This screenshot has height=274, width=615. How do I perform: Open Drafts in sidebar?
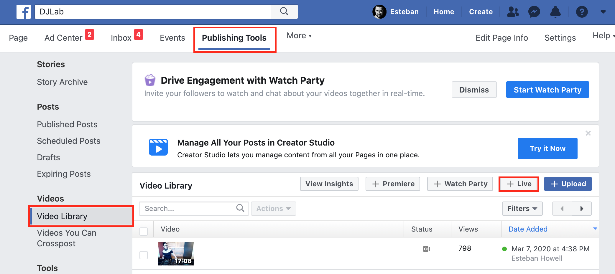[x=48, y=157]
